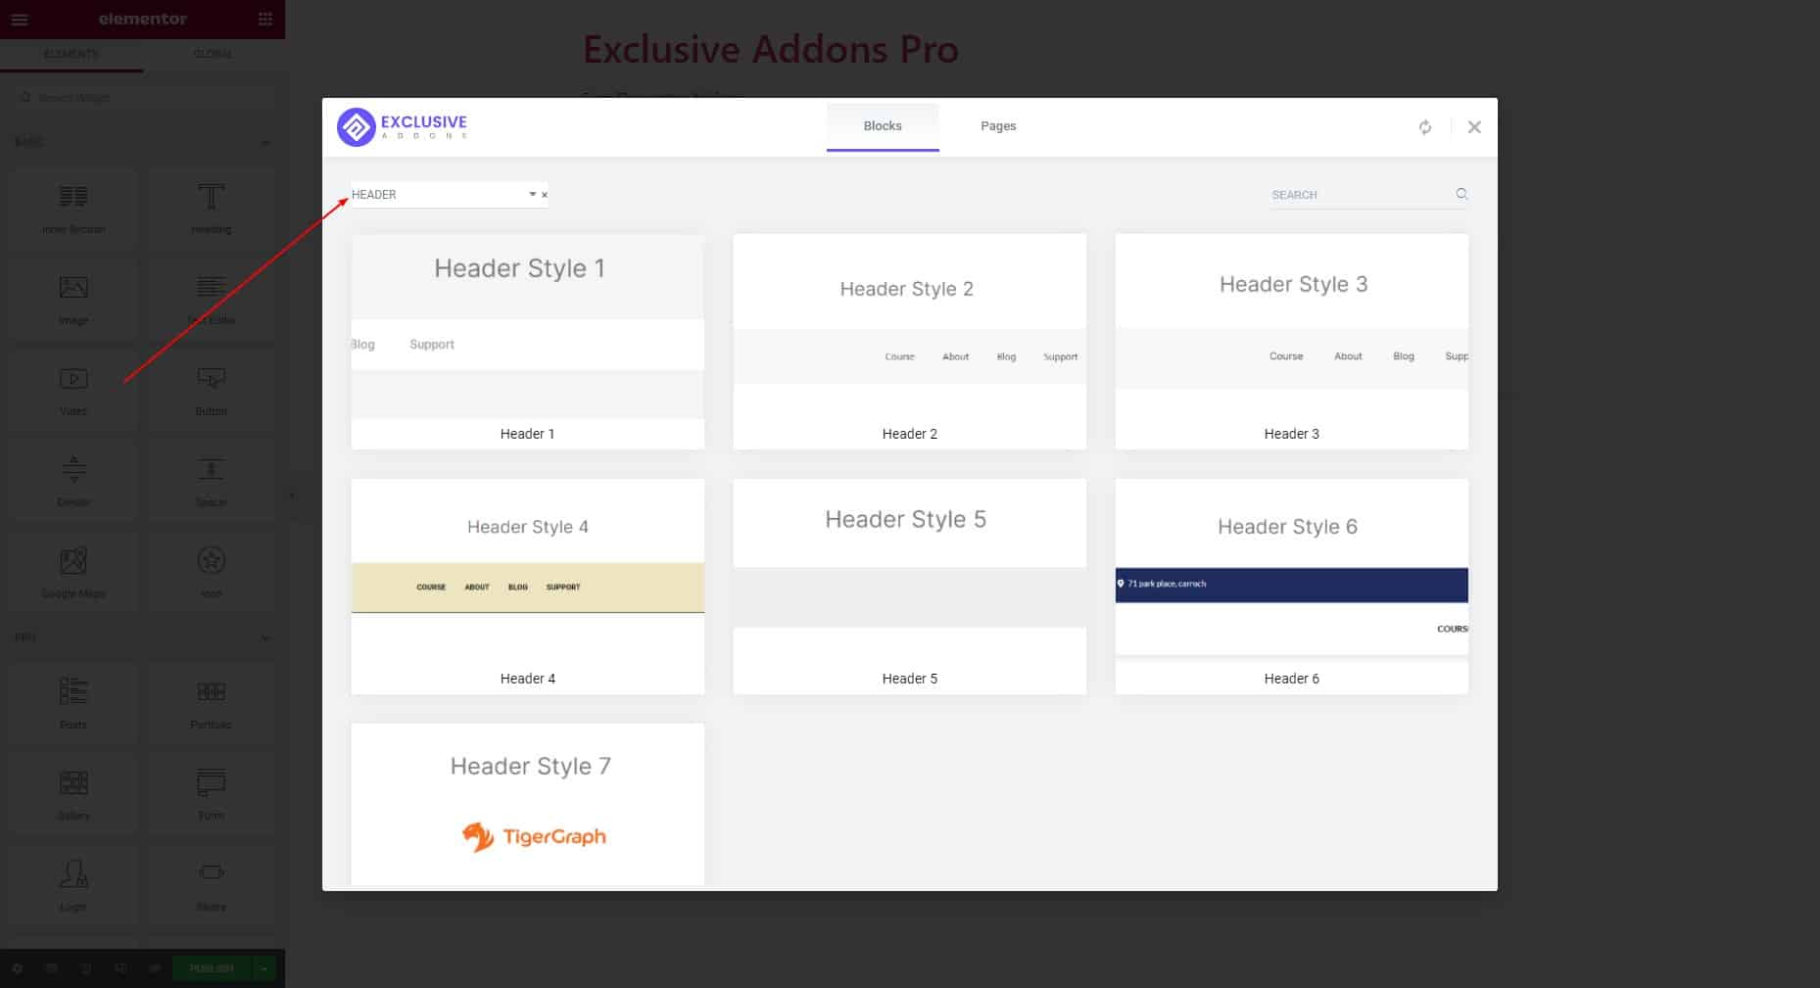1820x988 pixels.
Task: Open the History icon in footer
Action: [x=86, y=968]
